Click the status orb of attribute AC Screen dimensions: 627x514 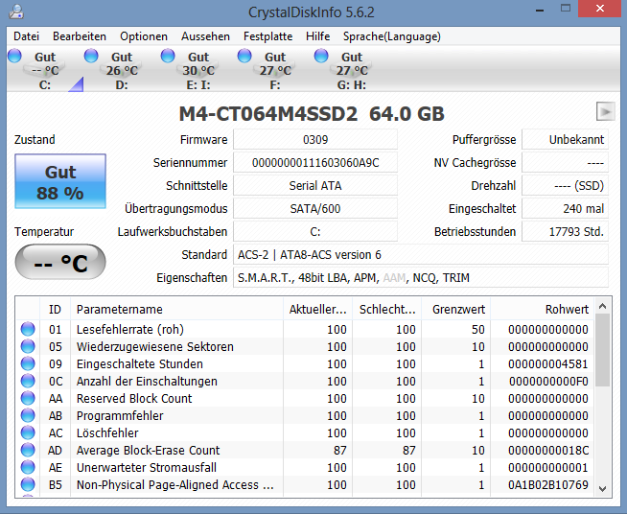pos(28,432)
